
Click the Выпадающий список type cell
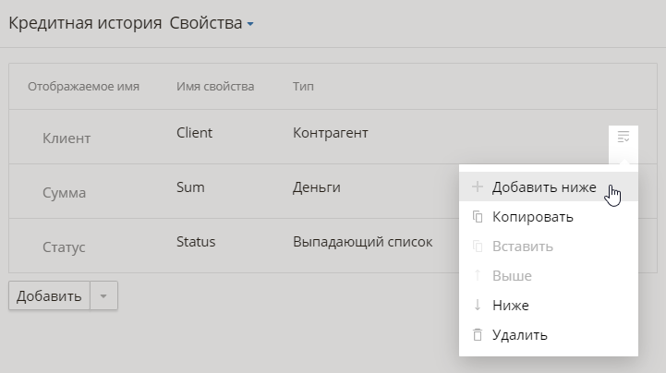pos(363,242)
